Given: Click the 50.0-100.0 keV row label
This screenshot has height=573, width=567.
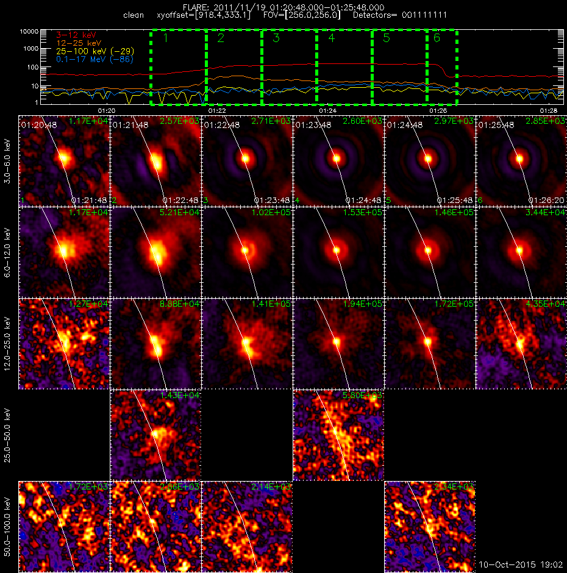Looking at the screenshot, I should tap(7, 527).
